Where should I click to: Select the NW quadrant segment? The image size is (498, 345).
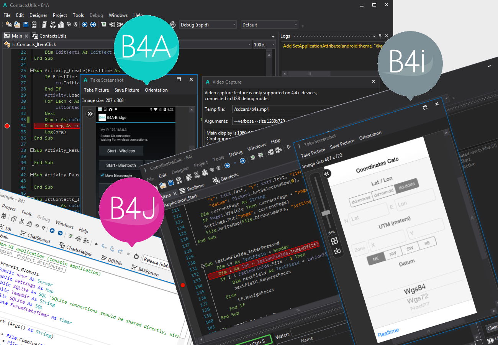(393, 253)
